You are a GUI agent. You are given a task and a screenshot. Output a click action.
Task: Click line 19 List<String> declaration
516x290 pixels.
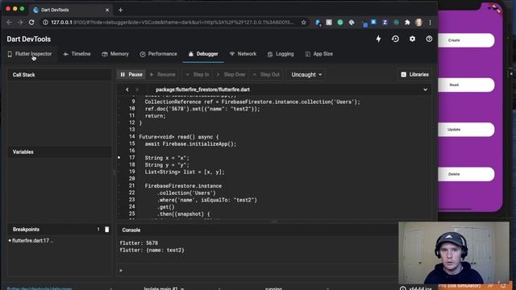tap(185, 172)
